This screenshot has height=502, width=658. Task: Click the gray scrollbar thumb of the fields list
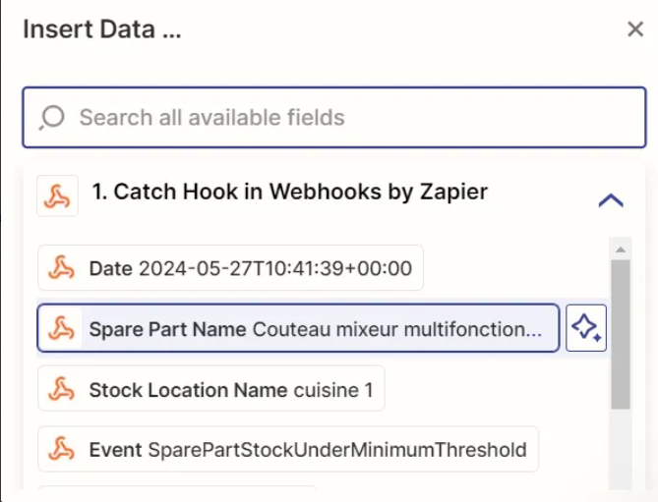(x=621, y=334)
